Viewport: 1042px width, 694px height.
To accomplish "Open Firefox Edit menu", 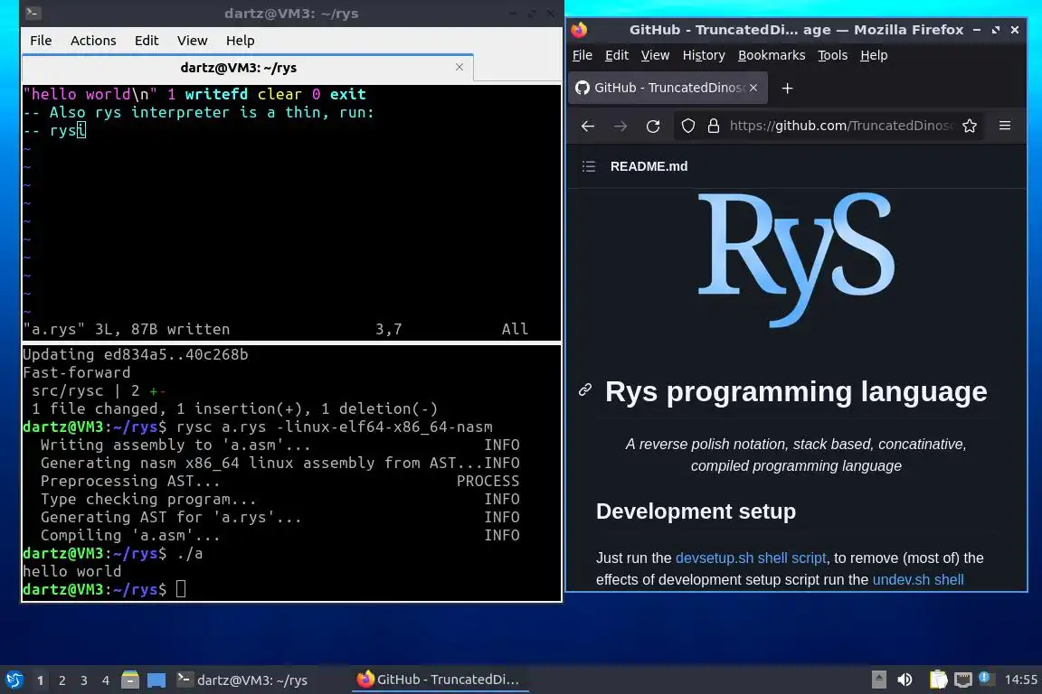I will [617, 56].
